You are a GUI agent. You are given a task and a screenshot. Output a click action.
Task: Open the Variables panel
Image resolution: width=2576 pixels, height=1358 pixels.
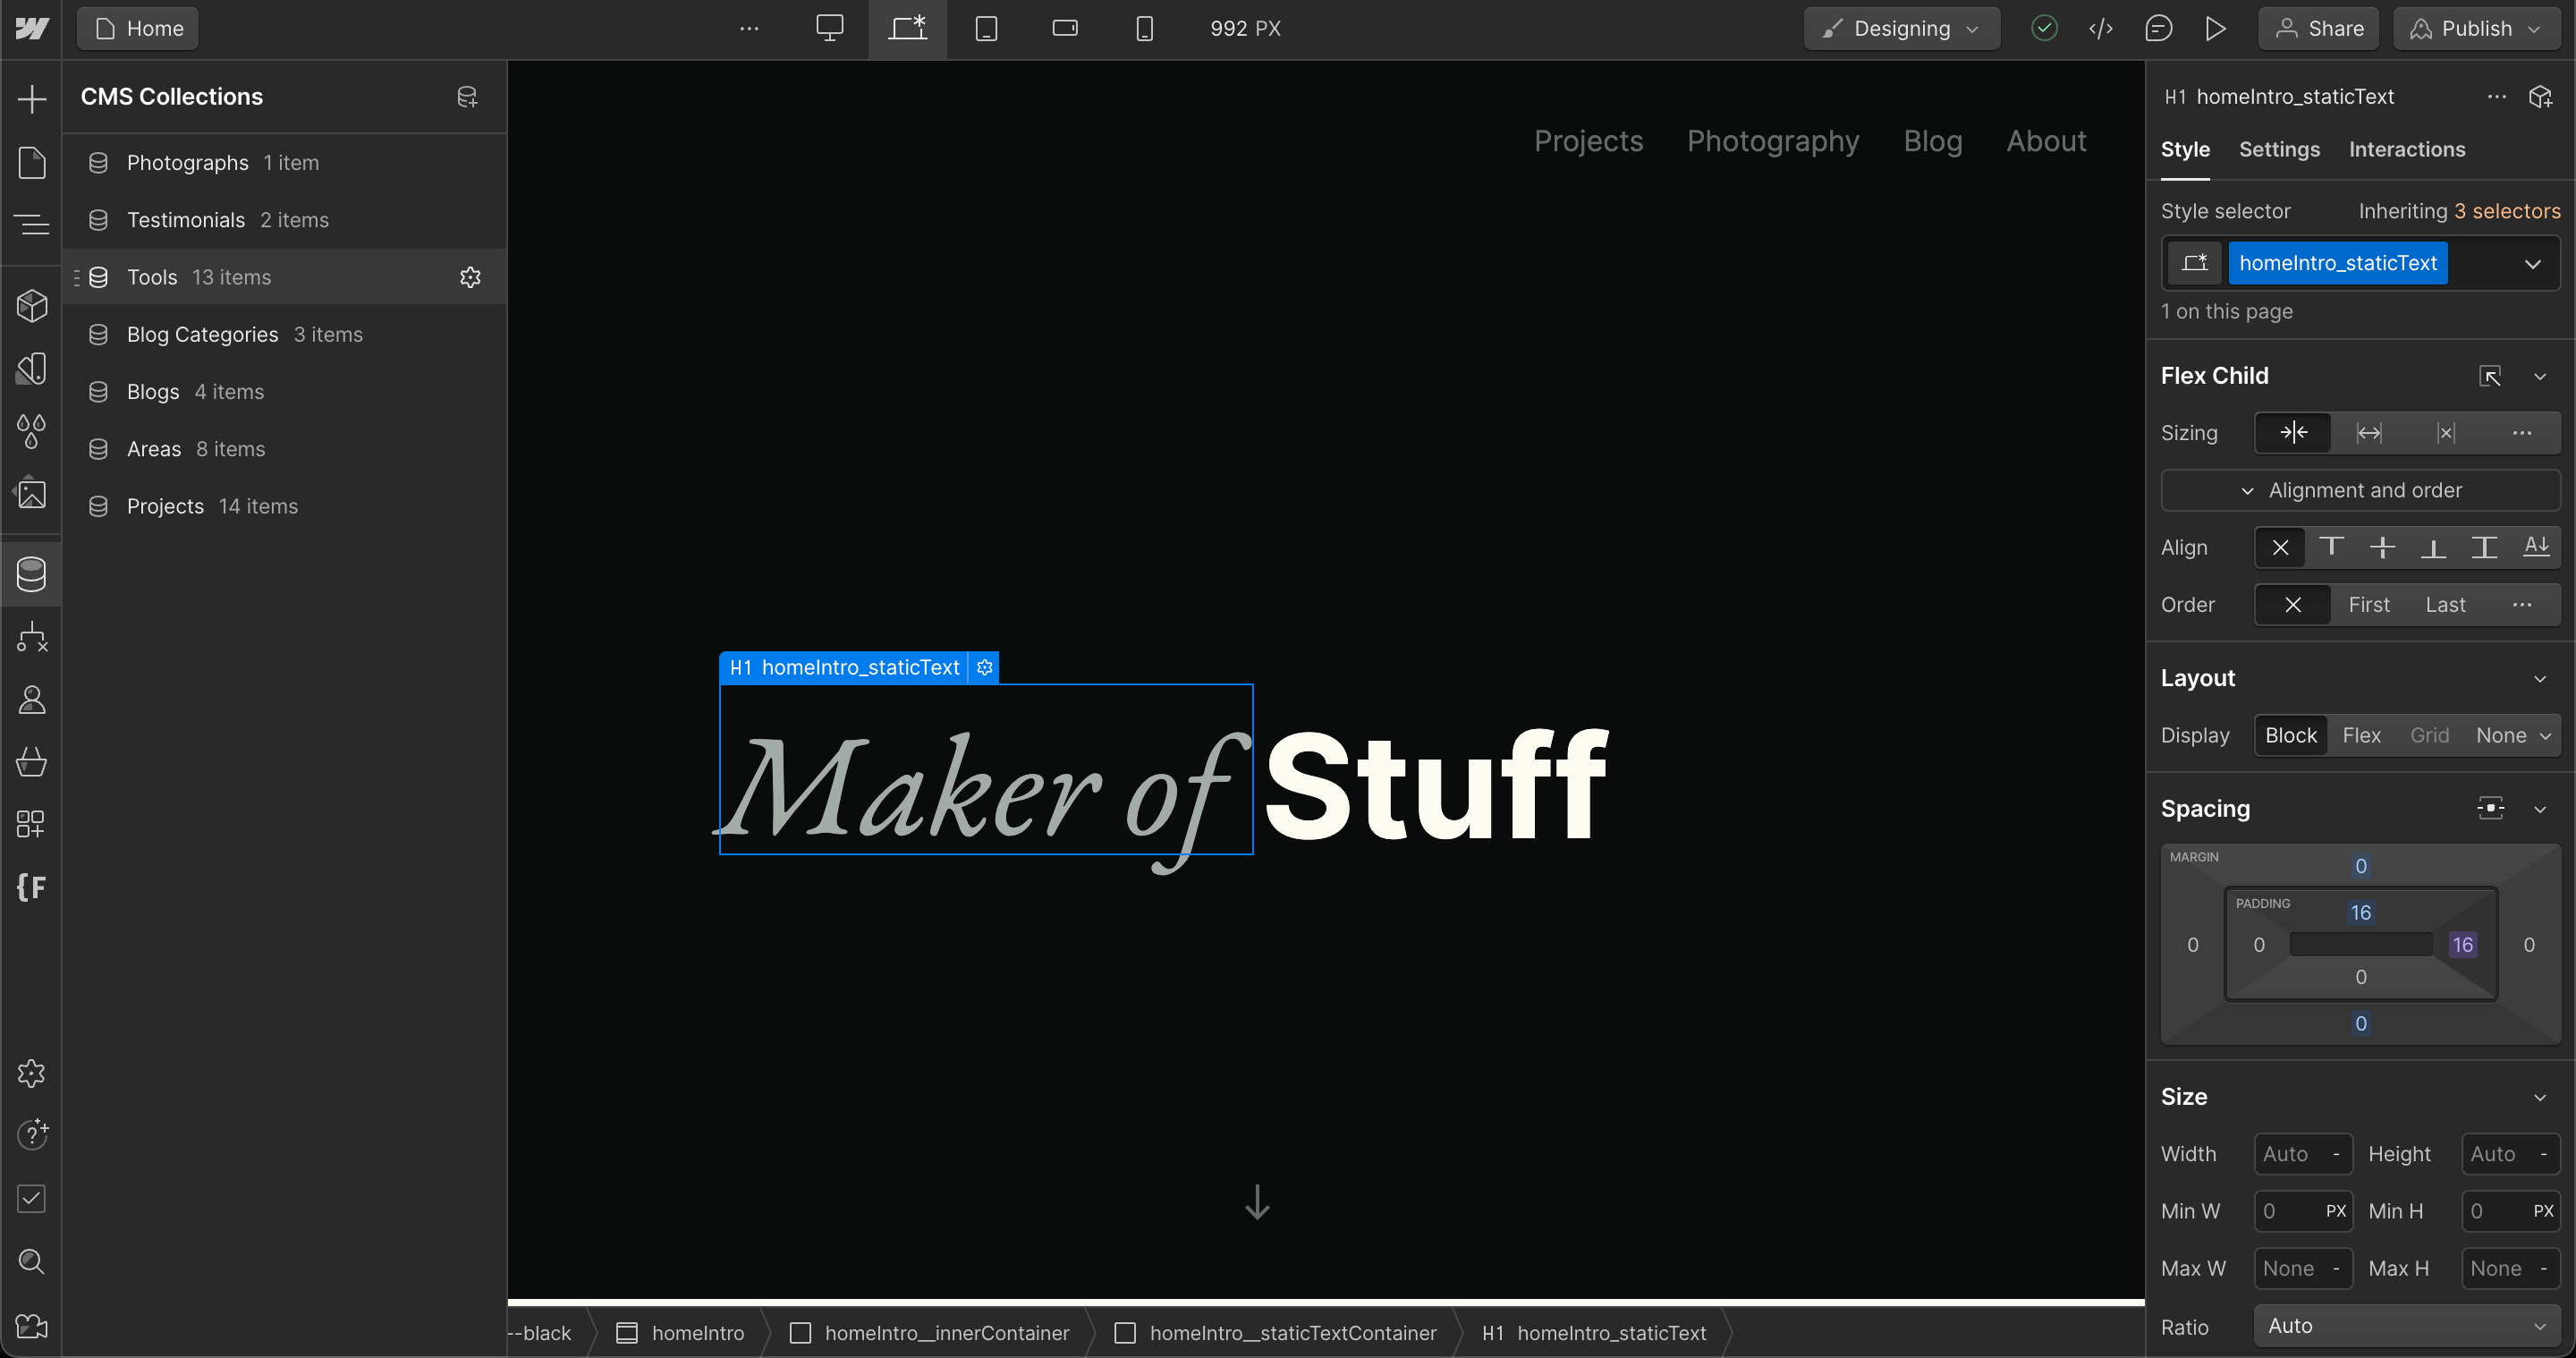[x=32, y=431]
